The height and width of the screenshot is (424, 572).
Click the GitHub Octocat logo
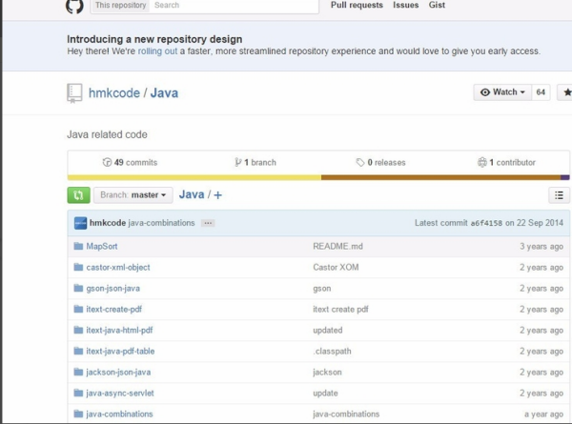(74, 6)
